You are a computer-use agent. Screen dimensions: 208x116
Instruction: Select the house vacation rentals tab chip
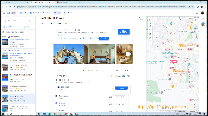68,13
